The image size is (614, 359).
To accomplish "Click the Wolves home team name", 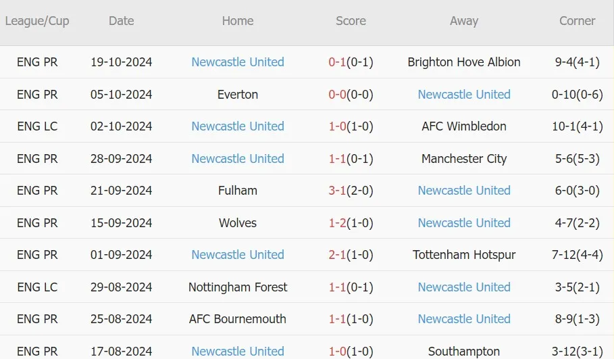I will 238,223.
